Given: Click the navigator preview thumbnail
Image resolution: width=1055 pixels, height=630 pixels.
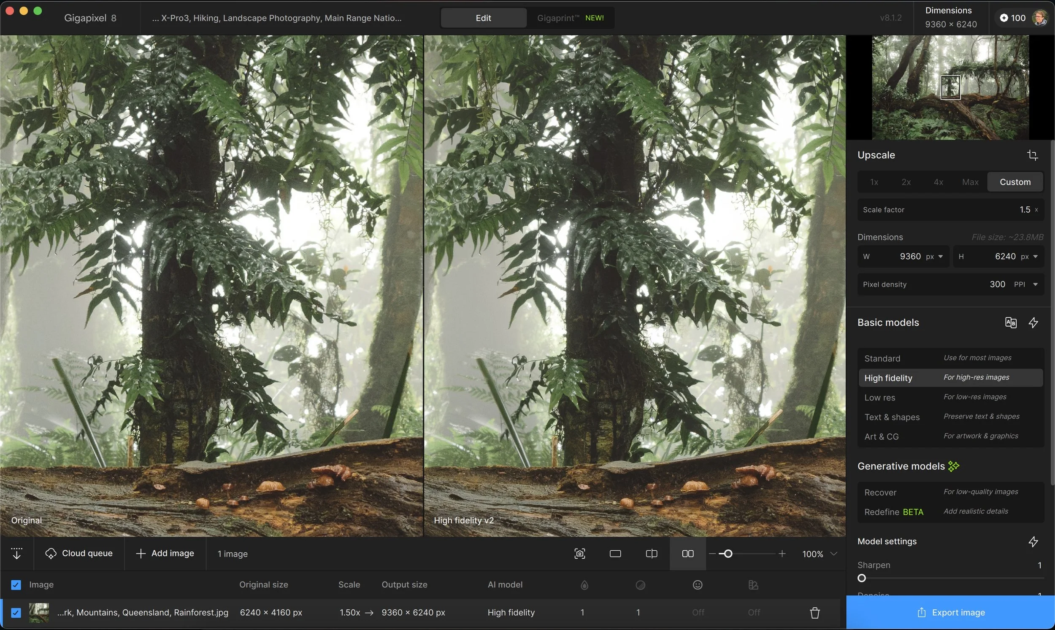Looking at the screenshot, I should point(951,87).
